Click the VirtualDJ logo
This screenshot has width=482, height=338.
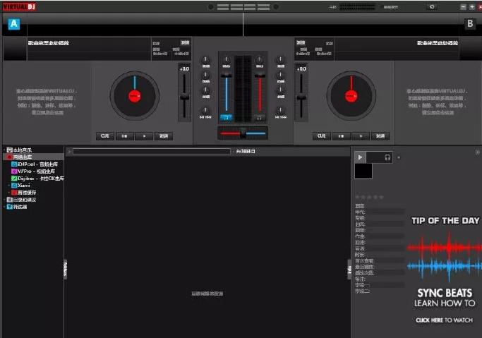(19, 6)
